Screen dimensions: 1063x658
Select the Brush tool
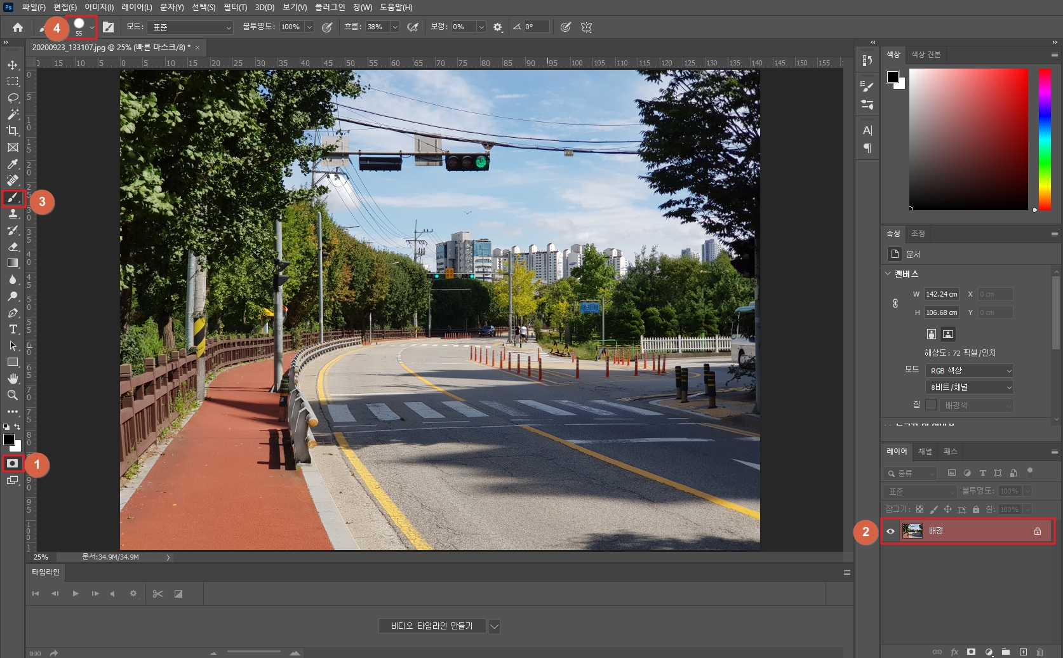13,198
